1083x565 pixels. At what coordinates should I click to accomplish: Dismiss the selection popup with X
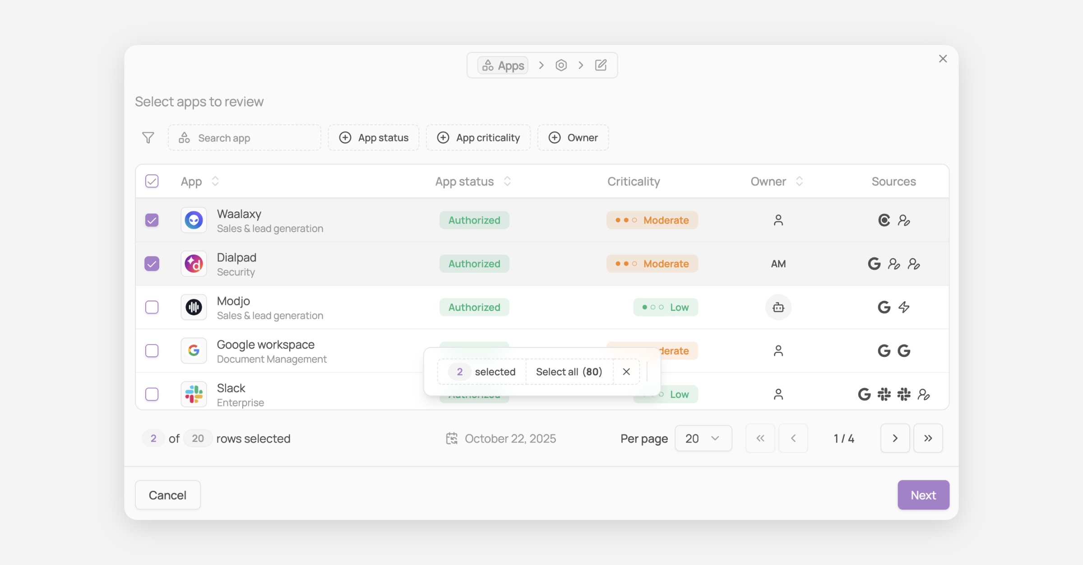[626, 372]
